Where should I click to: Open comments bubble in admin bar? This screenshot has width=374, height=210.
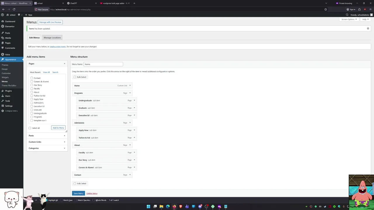20,15
